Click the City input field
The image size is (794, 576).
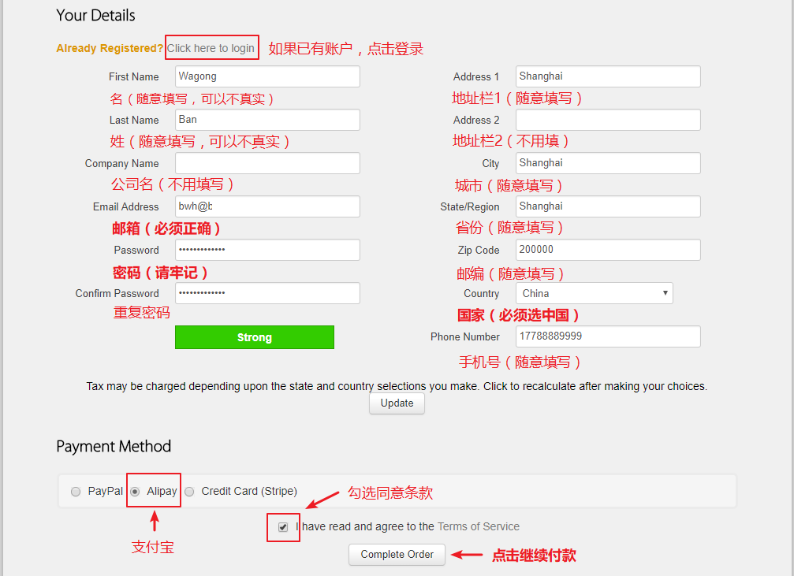608,163
